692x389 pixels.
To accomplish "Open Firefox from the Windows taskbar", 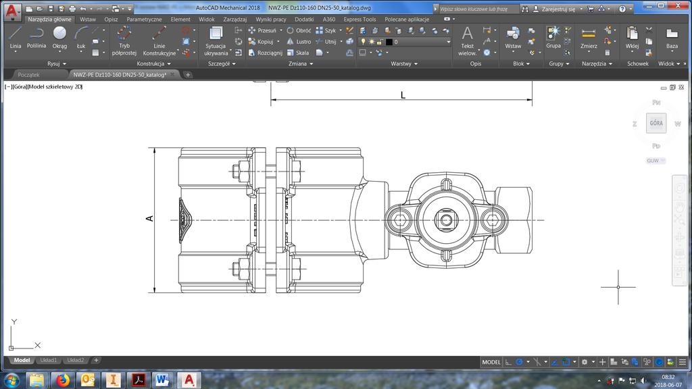I will click(63, 380).
